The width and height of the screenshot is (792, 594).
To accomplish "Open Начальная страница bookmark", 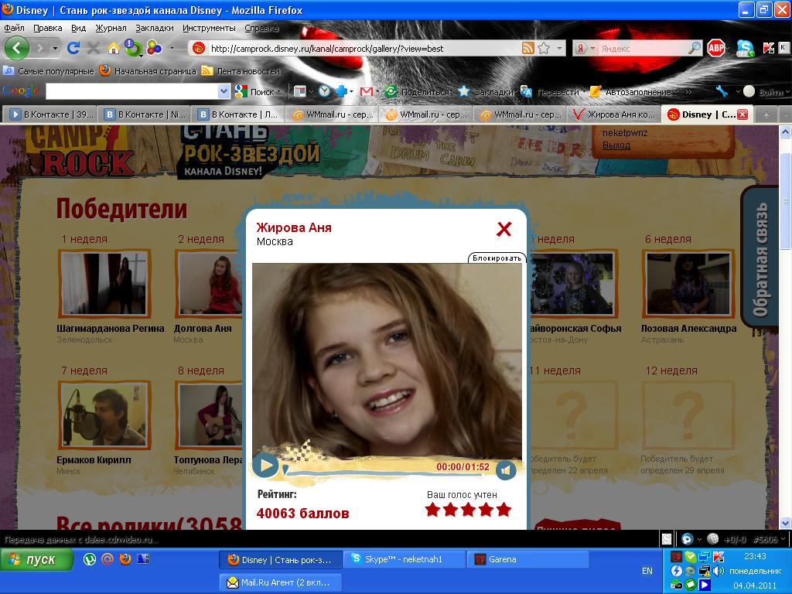I will point(148,71).
